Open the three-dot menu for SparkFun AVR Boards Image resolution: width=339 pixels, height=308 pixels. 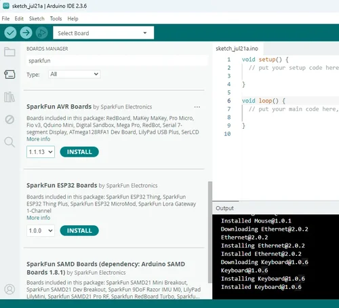197,107
